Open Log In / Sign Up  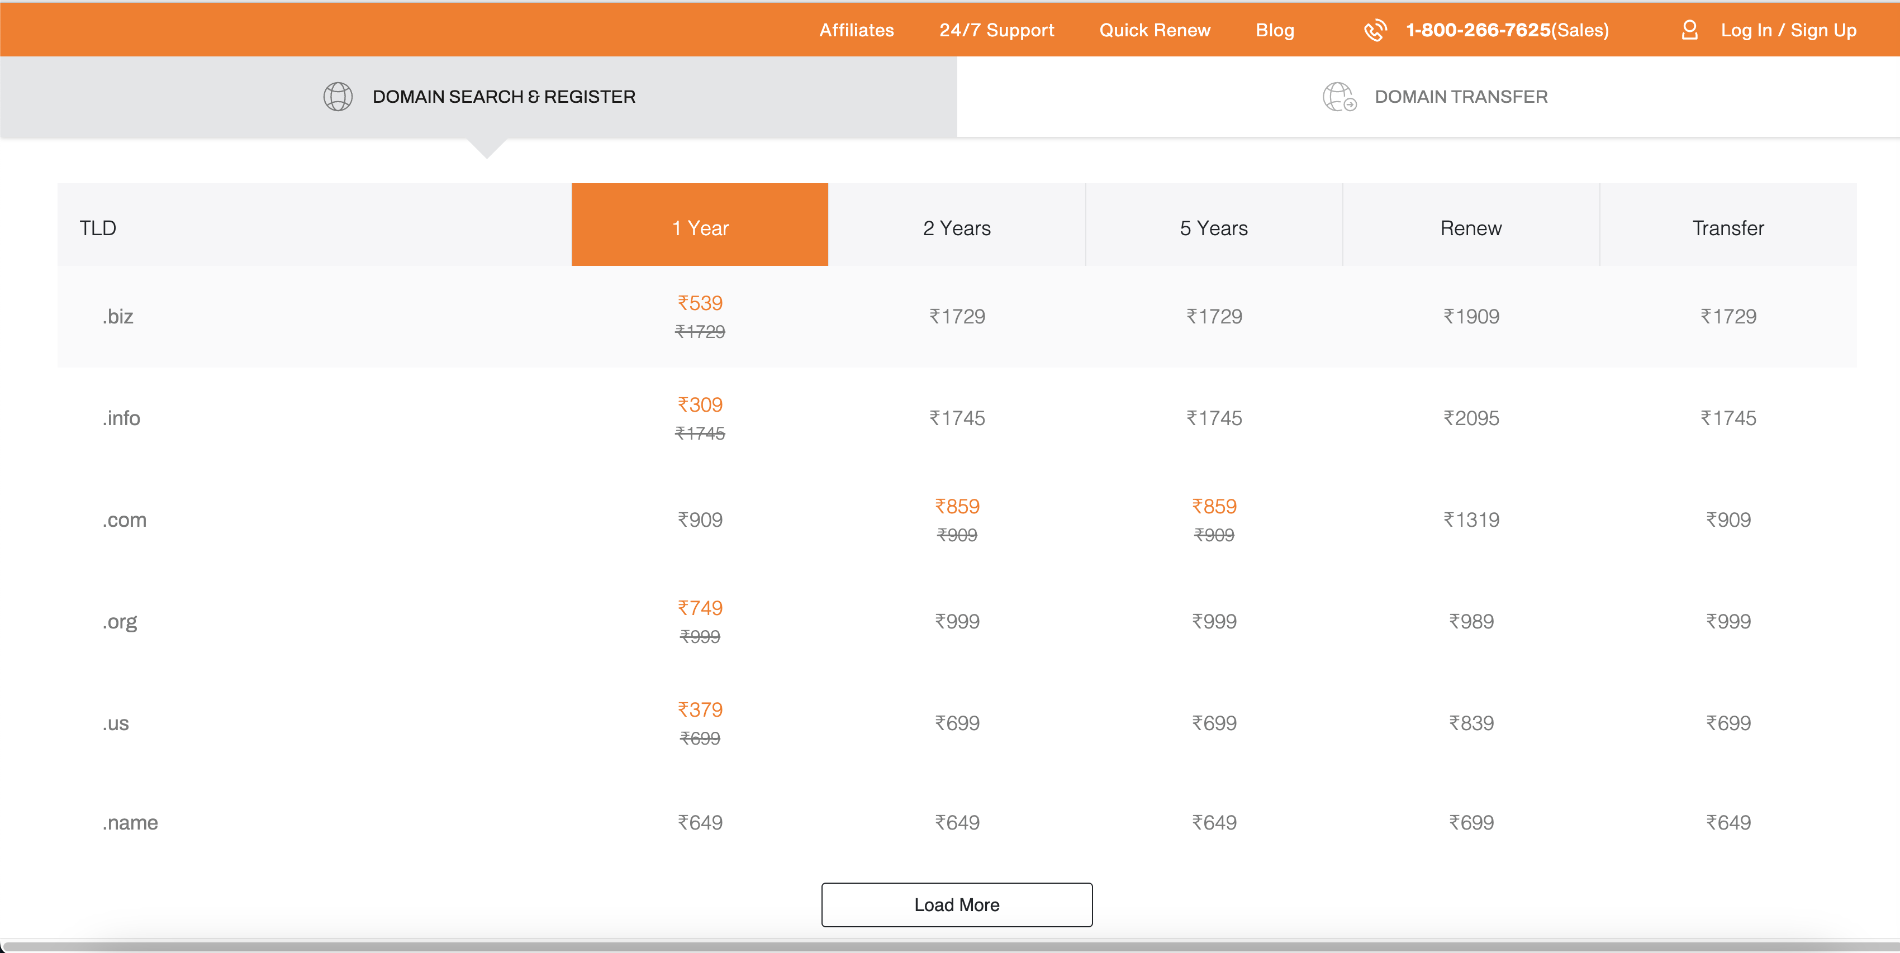1789,30
